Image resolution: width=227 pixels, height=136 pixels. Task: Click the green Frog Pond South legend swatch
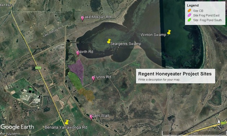click(190, 20)
